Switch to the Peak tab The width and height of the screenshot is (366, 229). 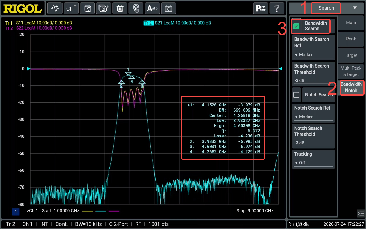coord(351,39)
